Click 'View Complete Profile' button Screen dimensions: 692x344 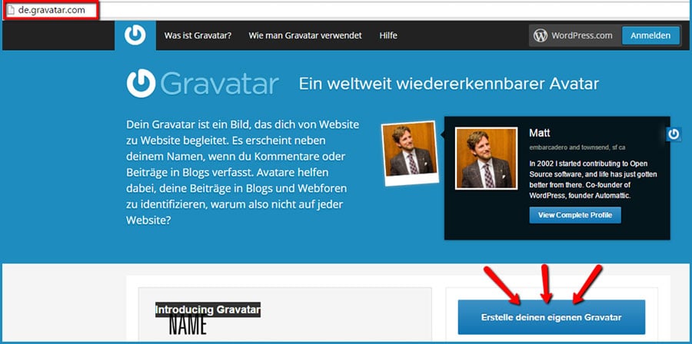click(575, 216)
